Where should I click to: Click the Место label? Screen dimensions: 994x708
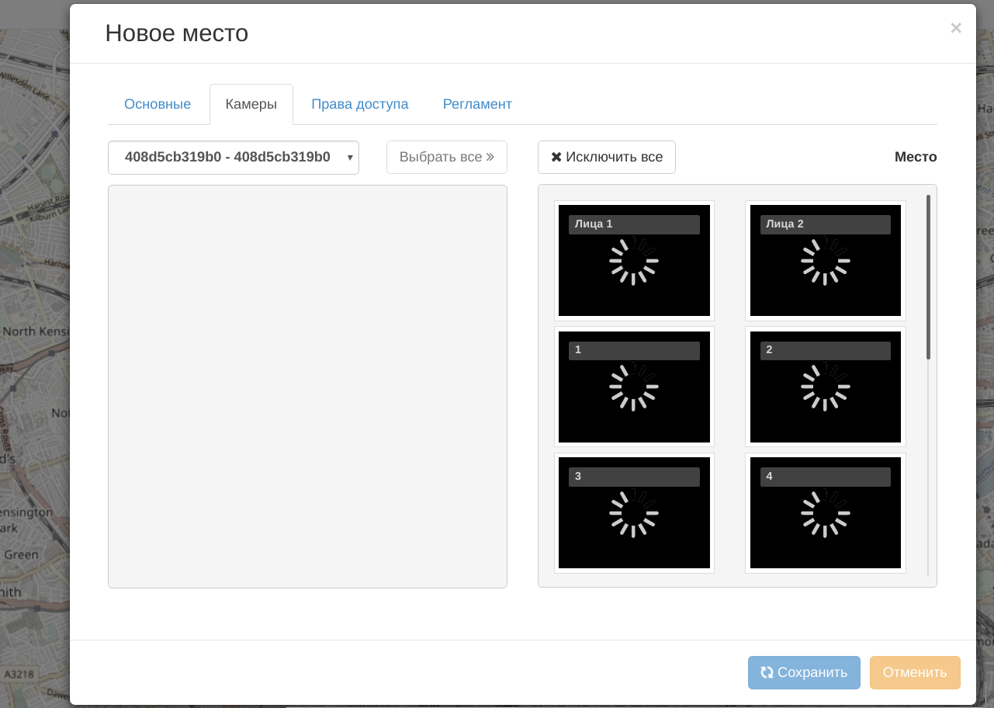tap(916, 157)
